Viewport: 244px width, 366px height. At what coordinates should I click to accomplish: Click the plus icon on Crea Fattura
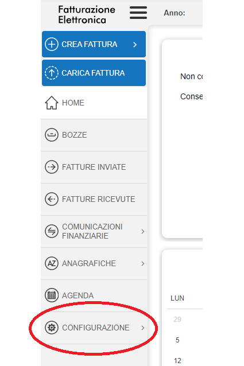[x=52, y=44]
